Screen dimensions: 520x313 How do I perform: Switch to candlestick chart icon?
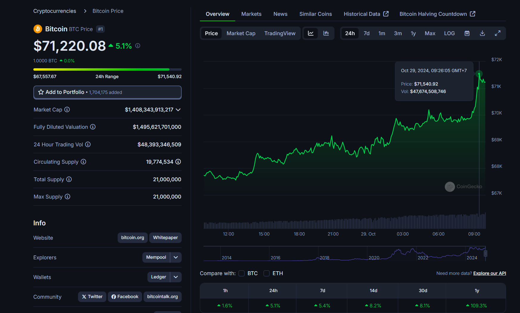point(326,33)
